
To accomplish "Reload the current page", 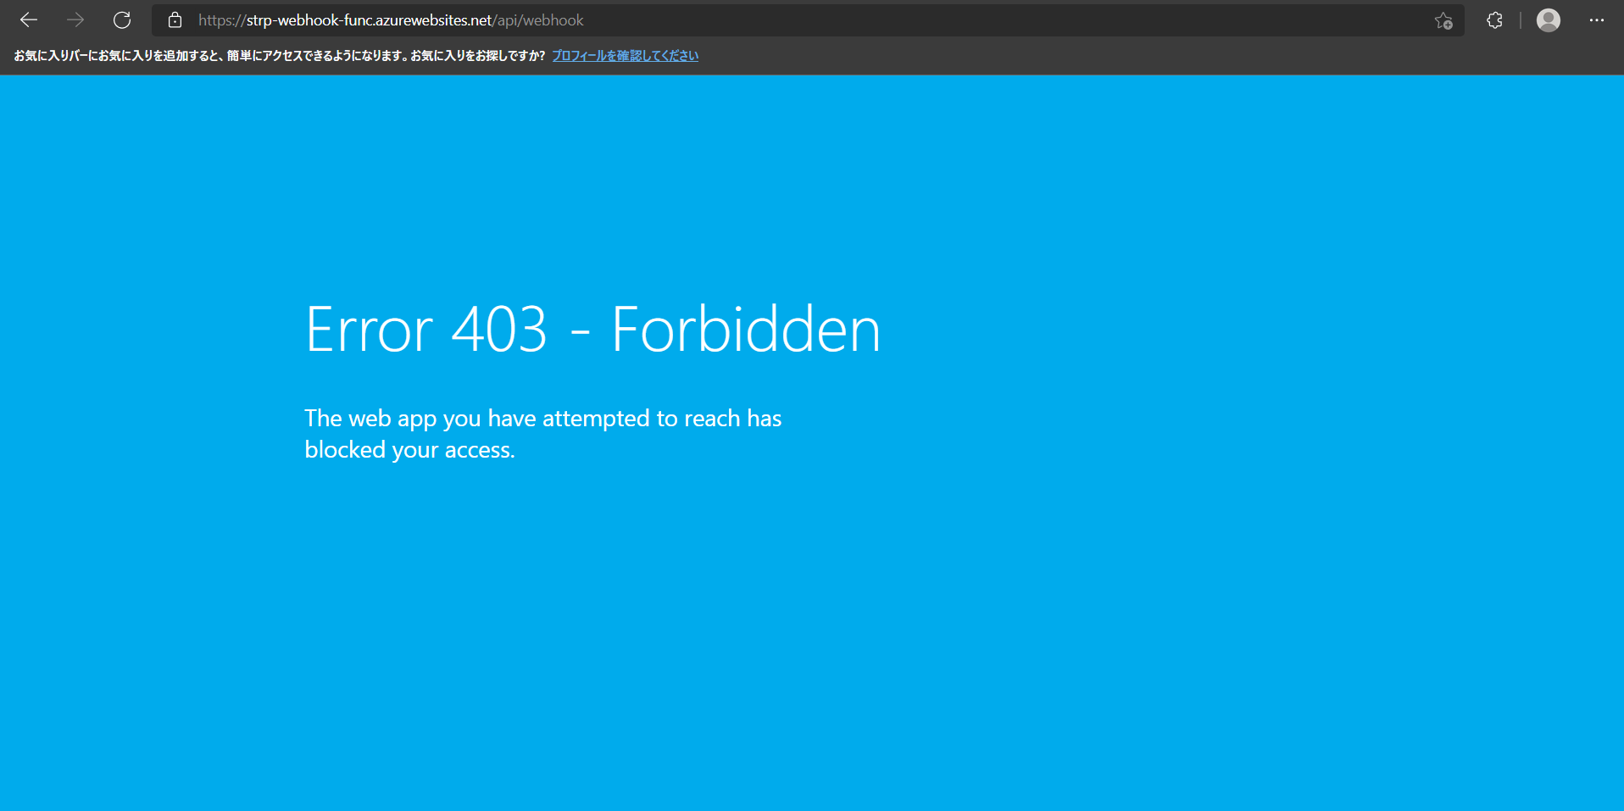I will click(x=122, y=19).
